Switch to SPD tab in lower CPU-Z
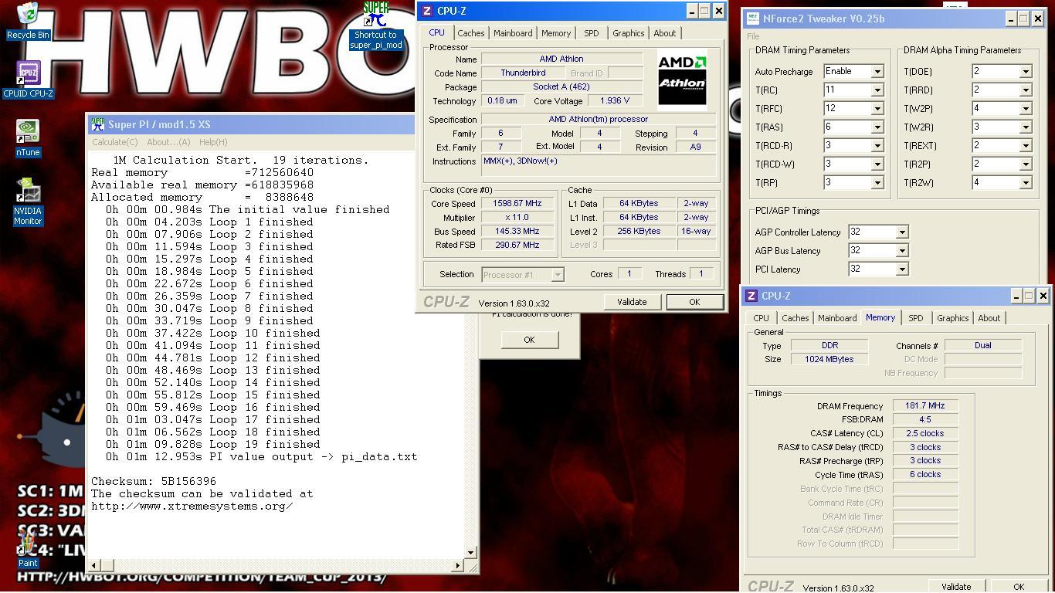This screenshot has width=1055, height=593. 916,318
